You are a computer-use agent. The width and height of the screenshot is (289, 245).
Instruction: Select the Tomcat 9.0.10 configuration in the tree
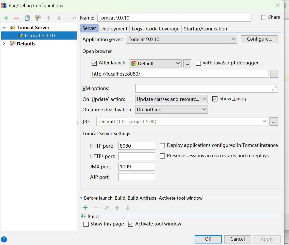[x=39, y=36]
